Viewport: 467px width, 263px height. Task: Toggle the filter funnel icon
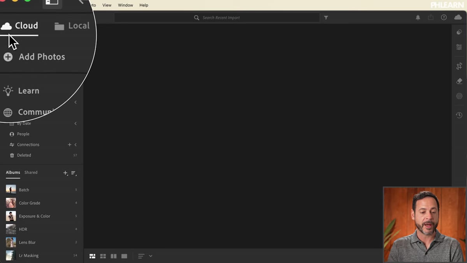(326, 18)
